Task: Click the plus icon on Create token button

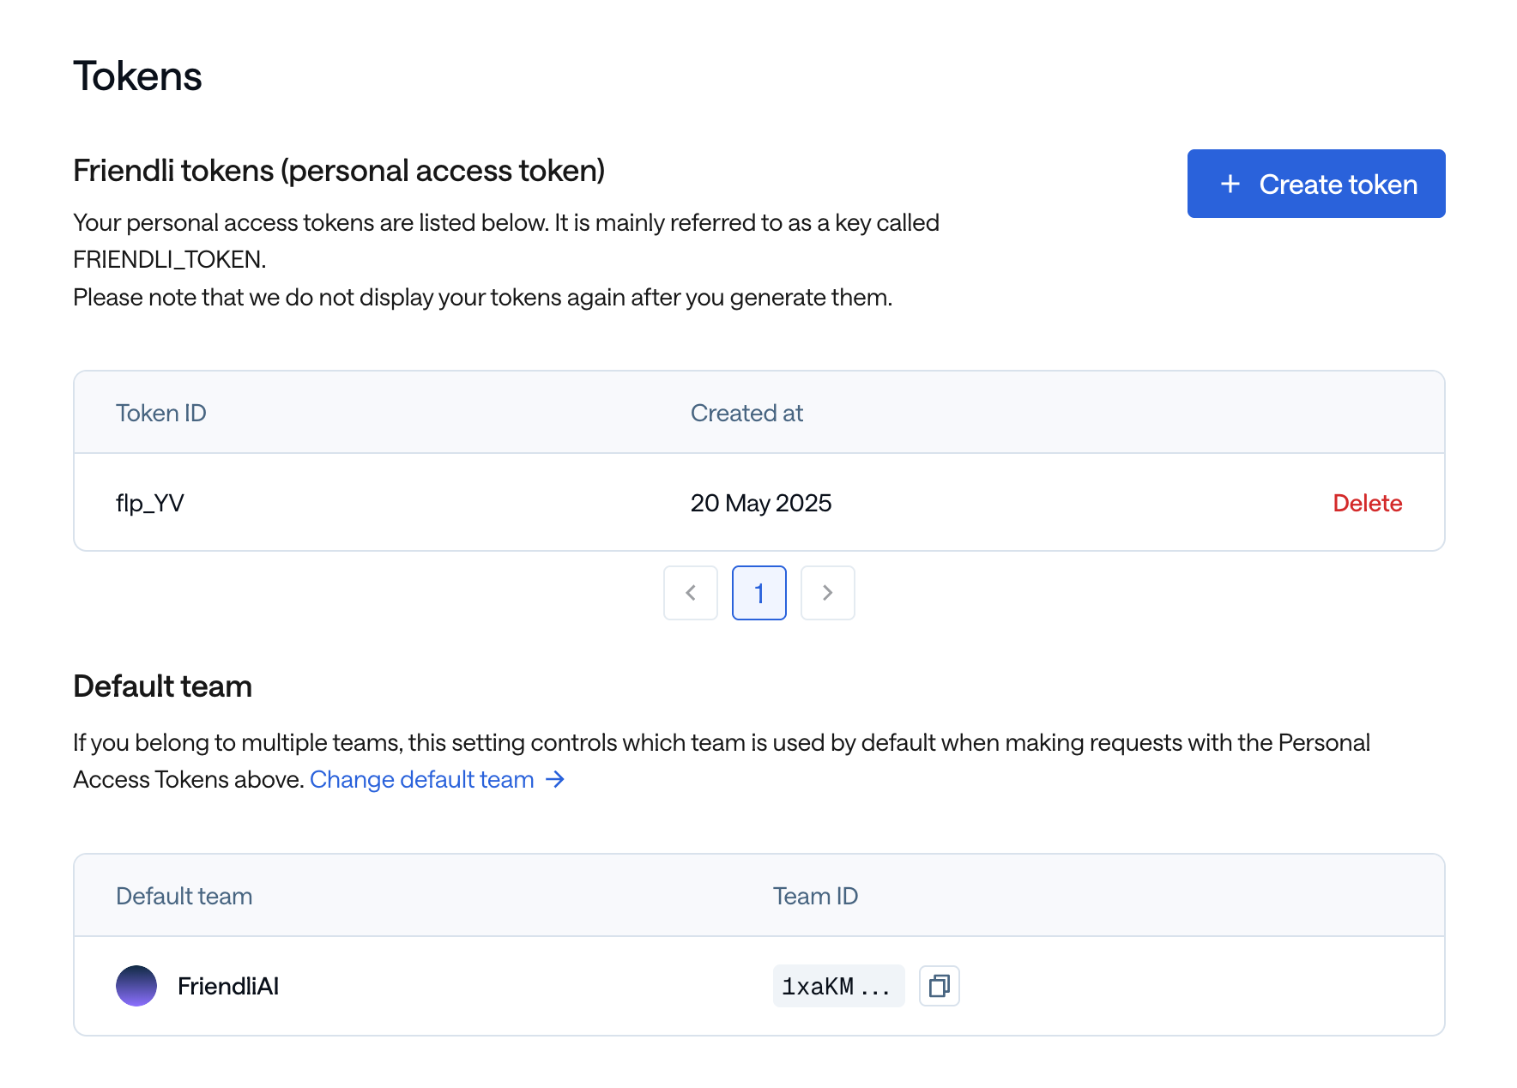Action: point(1231,184)
